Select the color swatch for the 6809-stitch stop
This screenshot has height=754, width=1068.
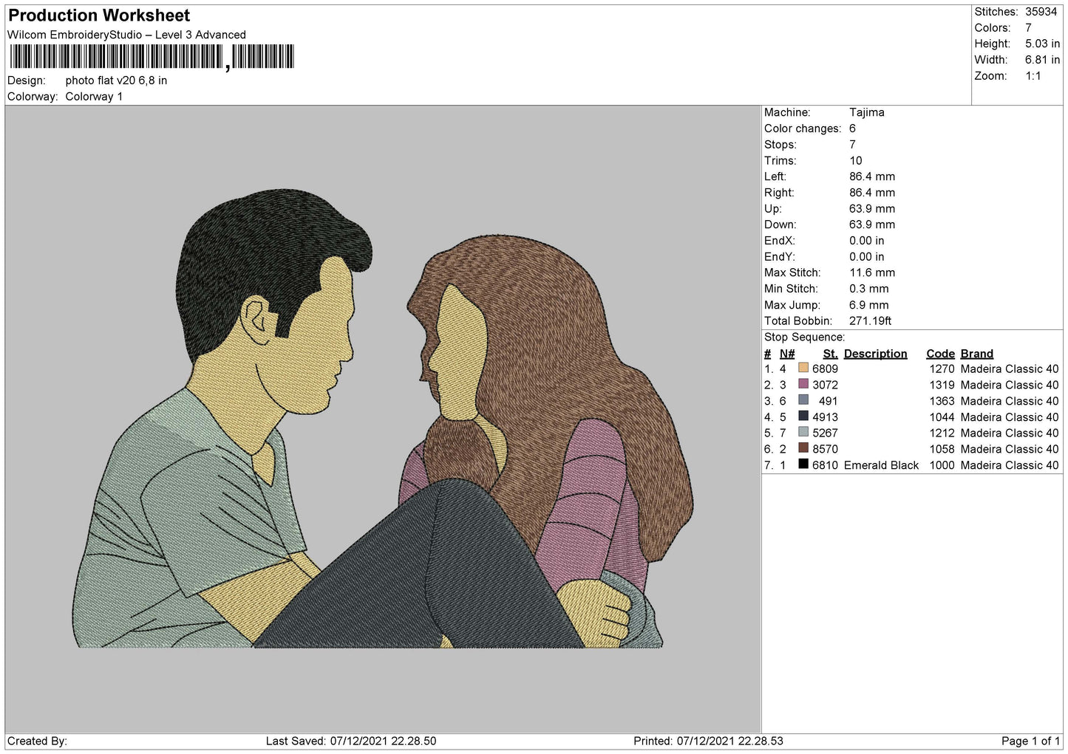(803, 368)
